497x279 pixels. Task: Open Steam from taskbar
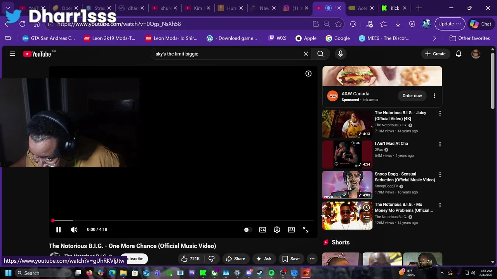point(260,273)
